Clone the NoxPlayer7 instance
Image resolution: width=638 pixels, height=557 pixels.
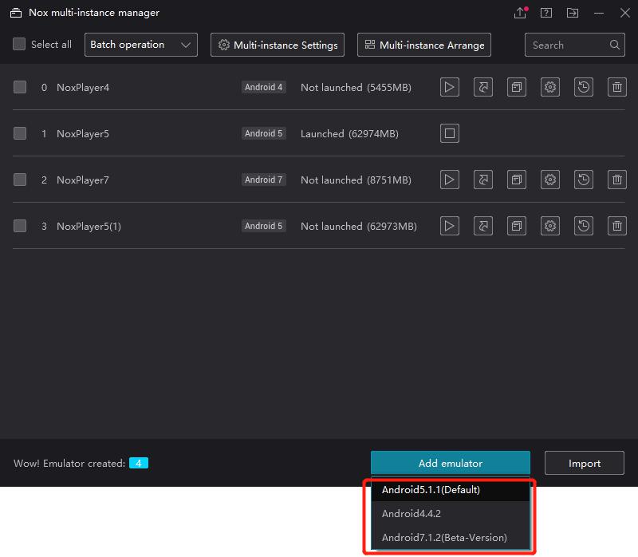[x=516, y=180]
